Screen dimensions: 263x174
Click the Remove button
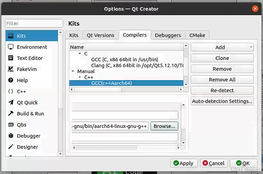[222, 69]
